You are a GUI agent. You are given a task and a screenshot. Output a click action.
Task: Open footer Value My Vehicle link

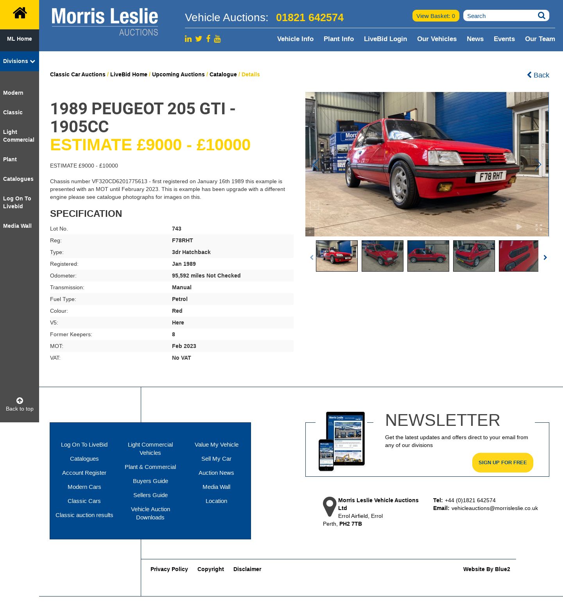tap(217, 445)
